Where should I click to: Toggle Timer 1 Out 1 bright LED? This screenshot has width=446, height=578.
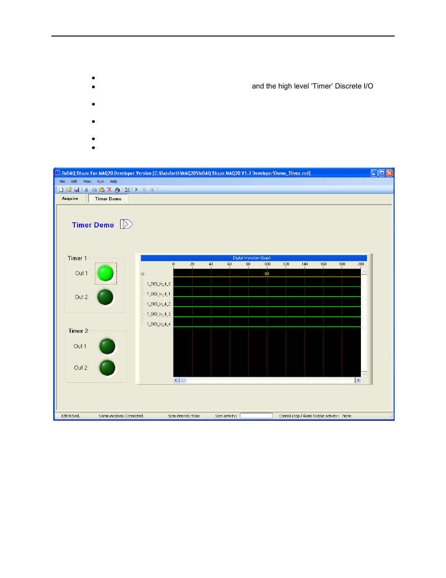[x=106, y=273]
